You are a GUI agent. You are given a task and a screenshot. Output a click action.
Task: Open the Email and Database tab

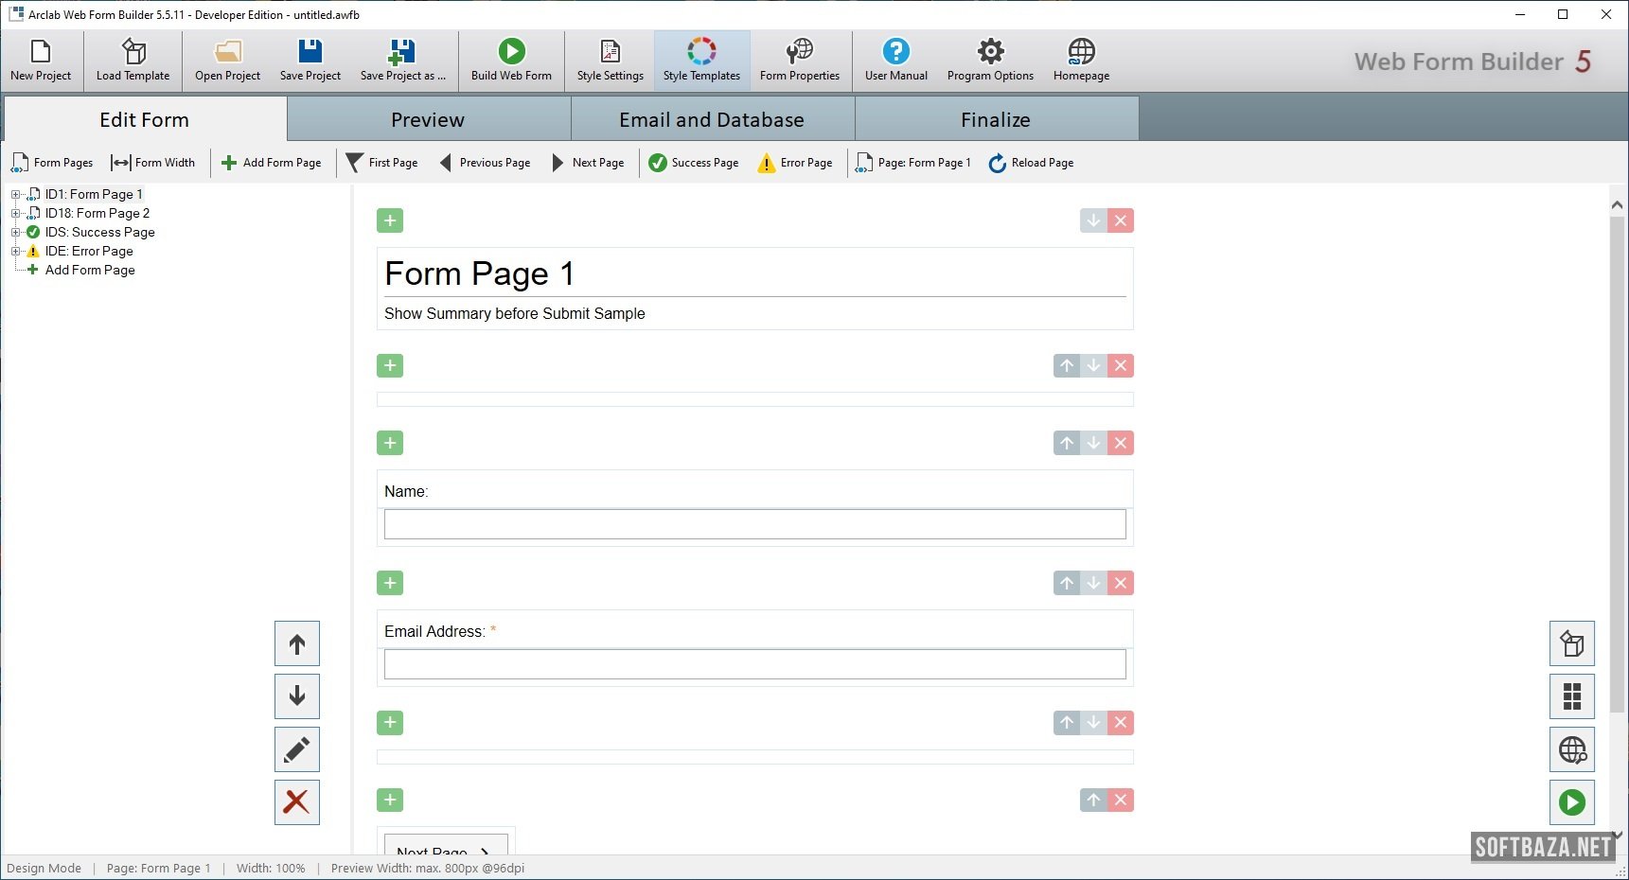[x=712, y=120]
